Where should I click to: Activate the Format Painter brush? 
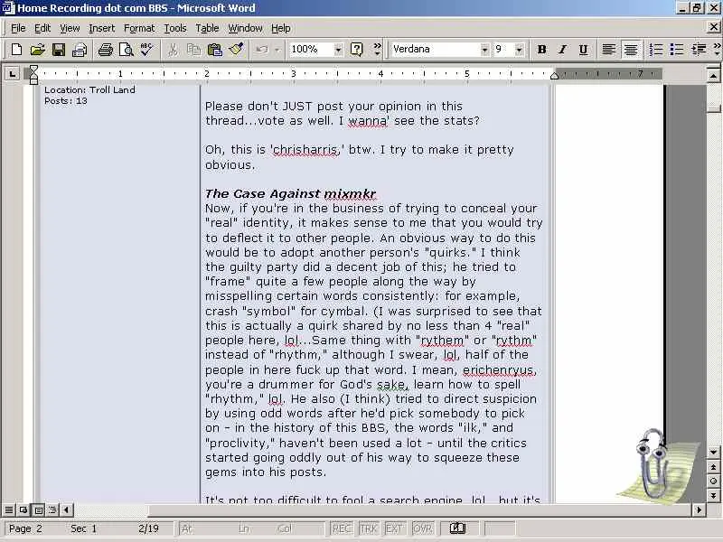[236, 50]
